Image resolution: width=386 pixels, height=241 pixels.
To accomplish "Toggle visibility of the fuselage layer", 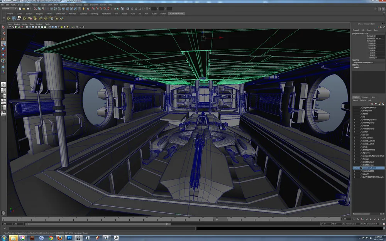I will pyautogui.click(x=354, y=159).
